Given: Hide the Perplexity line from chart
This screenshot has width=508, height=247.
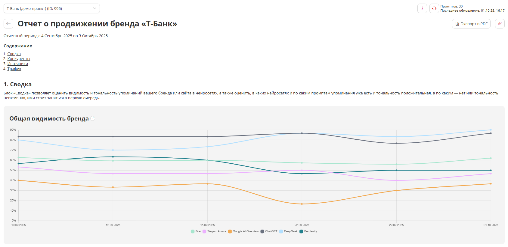Looking at the screenshot, I should tap(308, 231).
